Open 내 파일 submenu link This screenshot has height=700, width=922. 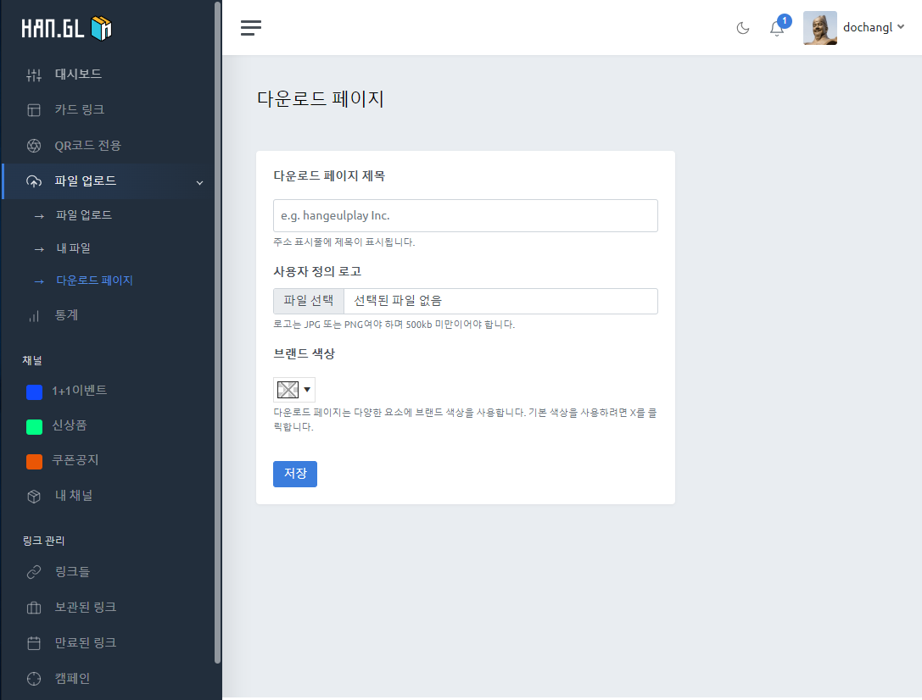pyautogui.click(x=74, y=247)
